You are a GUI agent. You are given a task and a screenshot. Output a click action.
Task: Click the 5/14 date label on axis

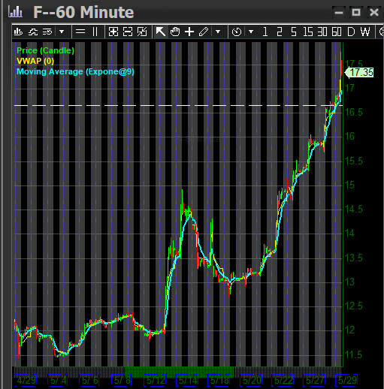[x=188, y=380]
